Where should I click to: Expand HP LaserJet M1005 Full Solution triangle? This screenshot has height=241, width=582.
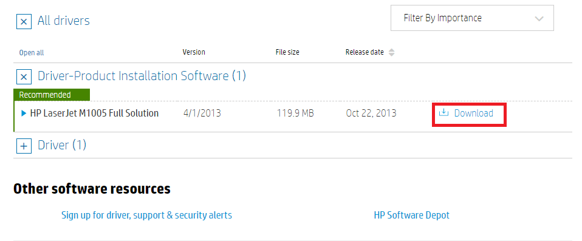point(24,114)
